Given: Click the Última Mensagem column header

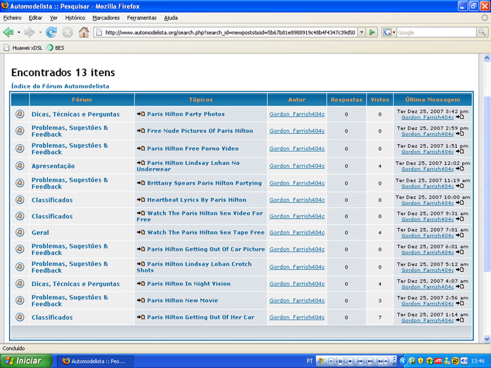Looking at the screenshot, I should pyautogui.click(x=433, y=100).
